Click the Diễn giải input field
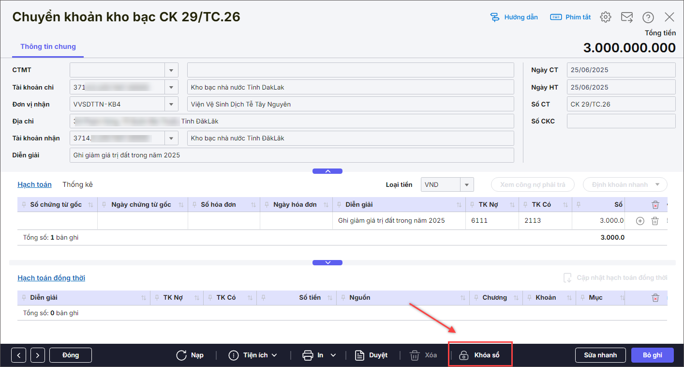This screenshot has height=367, width=684. pyautogui.click(x=291, y=155)
